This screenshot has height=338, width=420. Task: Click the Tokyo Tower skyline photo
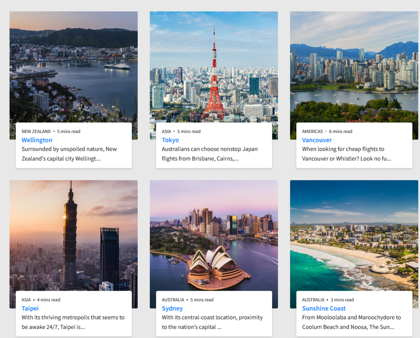[x=214, y=67]
